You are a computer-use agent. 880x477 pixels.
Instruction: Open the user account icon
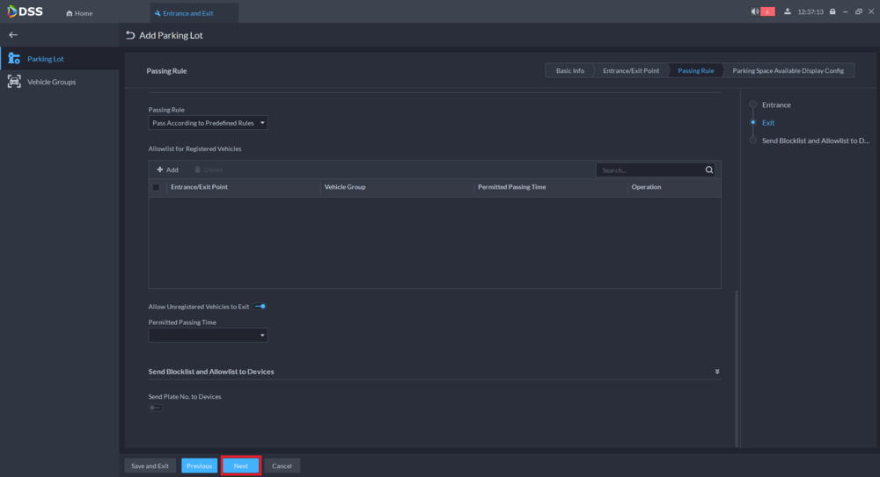[x=786, y=12]
